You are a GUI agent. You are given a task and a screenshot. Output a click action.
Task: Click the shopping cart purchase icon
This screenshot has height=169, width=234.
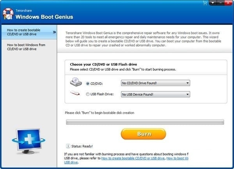click(x=205, y=3)
